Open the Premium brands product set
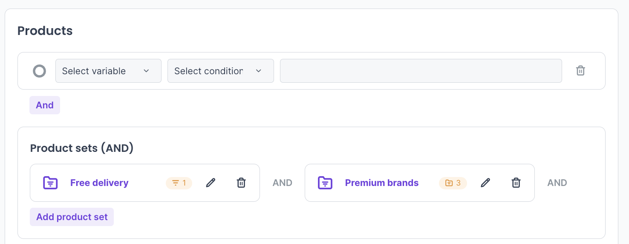This screenshot has width=629, height=244. coord(381,183)
